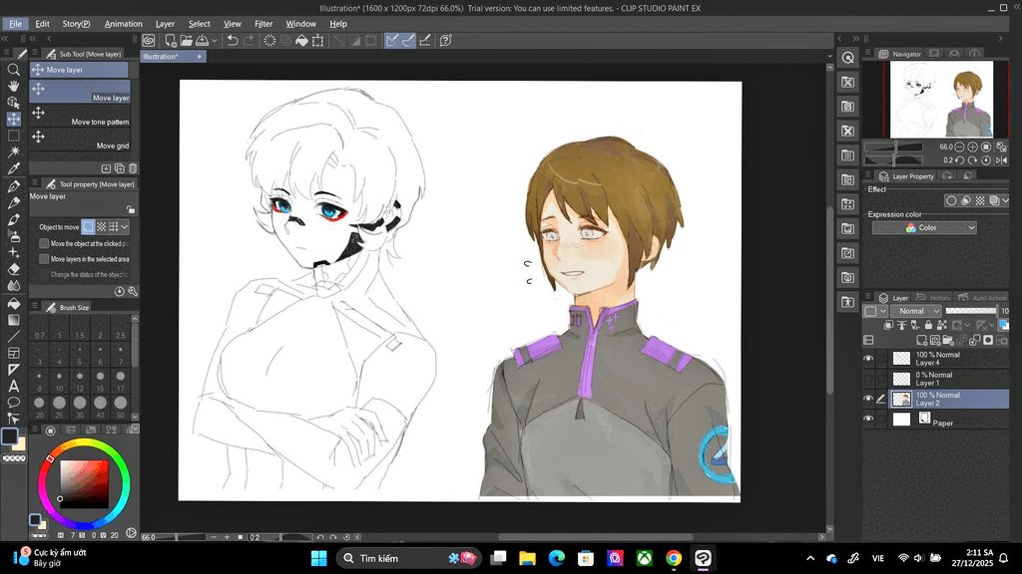This screenshot has height=574, width=1022.
Task: Select the Eraser tool
Action: pos(14,268)
